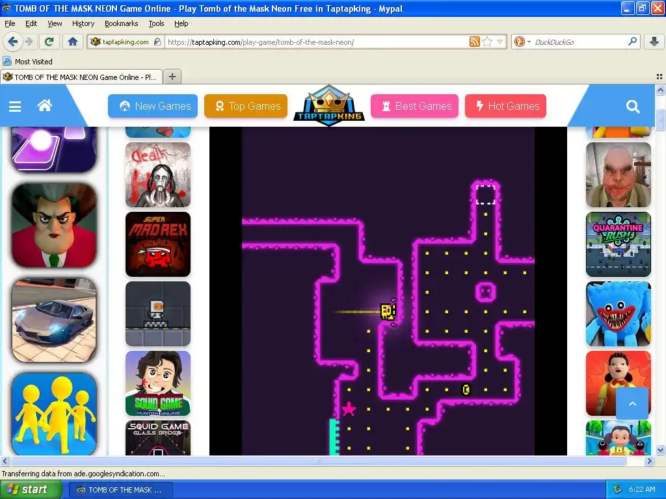Open the Bookmarks menu
666x499 pixels.
click(x=121, y=23)
